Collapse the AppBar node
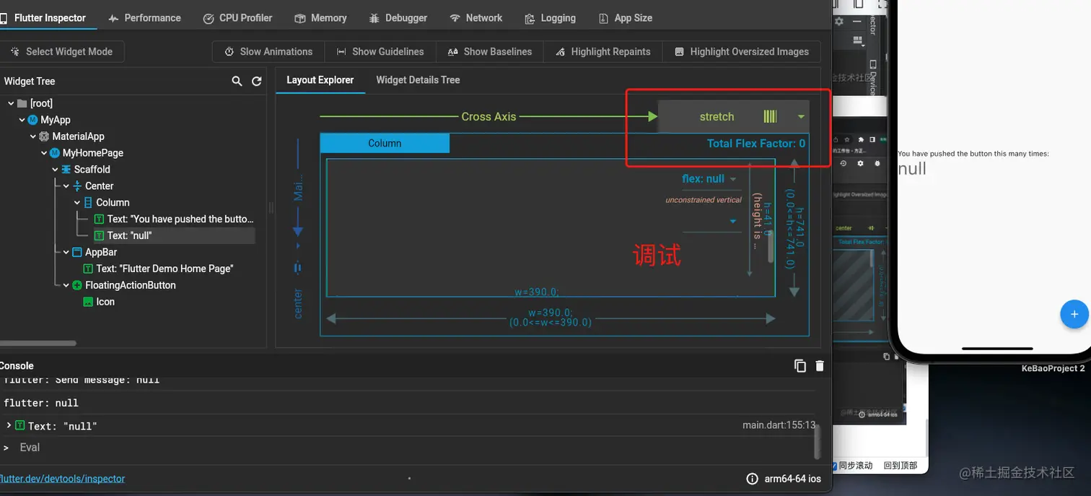The width and height of the screenshot is (1091, 496). 66,252
